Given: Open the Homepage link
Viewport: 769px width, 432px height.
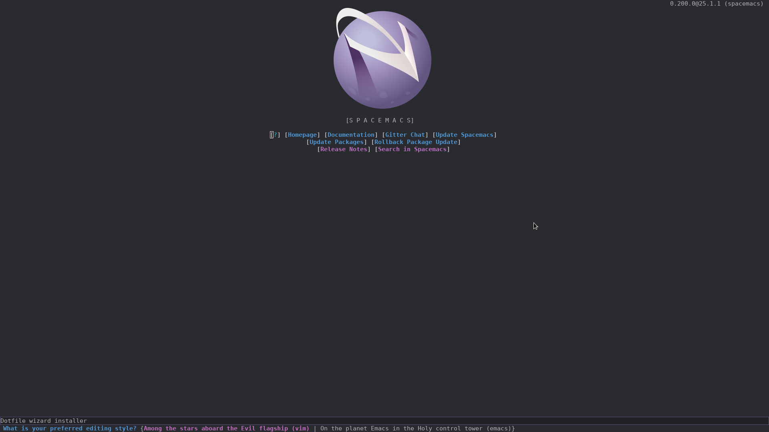Looking at the screenshot, I should click(302, 135).
